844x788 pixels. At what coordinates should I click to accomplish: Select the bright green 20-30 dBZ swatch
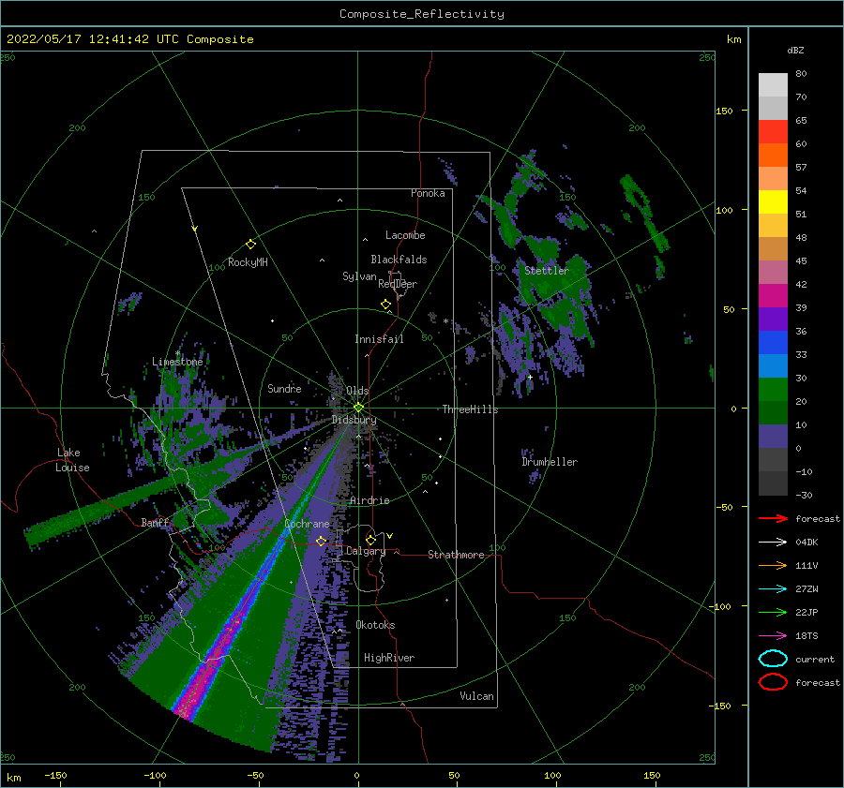(x=773, y=390)
